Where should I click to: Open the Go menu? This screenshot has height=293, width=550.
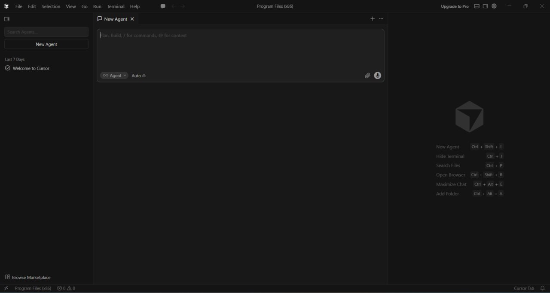pyautogui.click(x=85, y=6)
